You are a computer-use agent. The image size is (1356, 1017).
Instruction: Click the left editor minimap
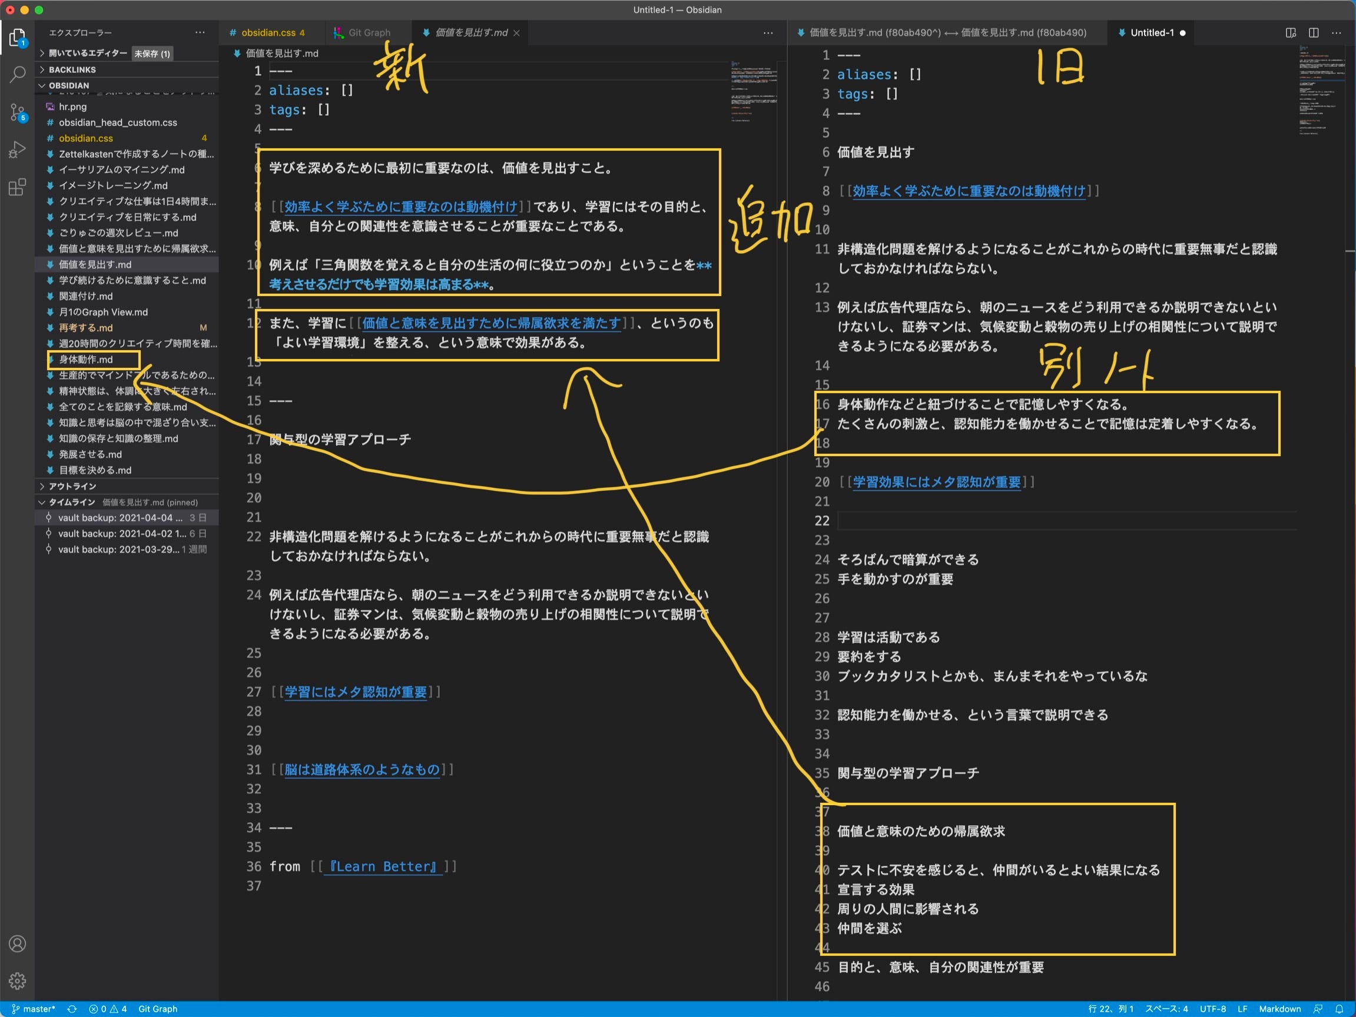[754, 92]
